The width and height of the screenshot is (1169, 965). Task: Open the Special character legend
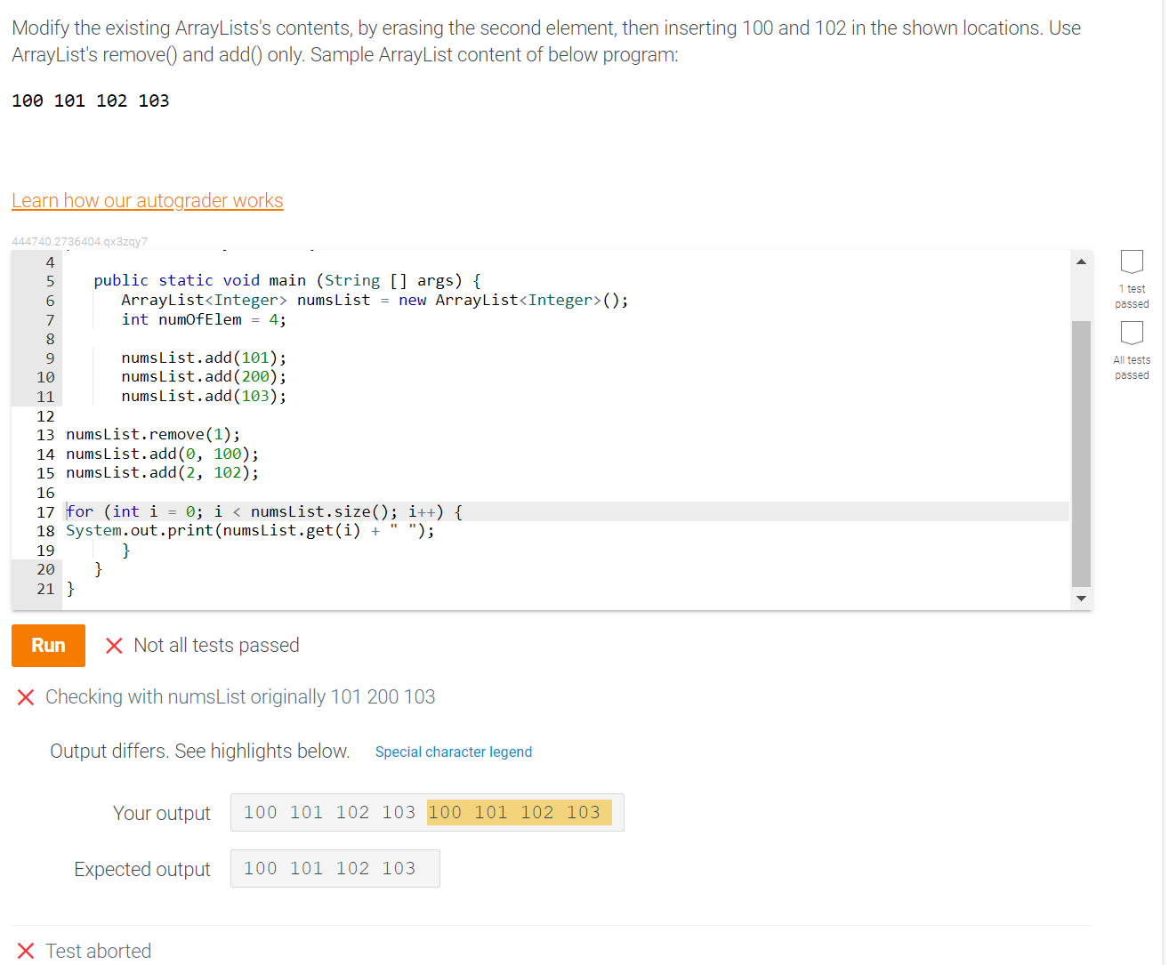pyautogui.click(x=454, y=752)
